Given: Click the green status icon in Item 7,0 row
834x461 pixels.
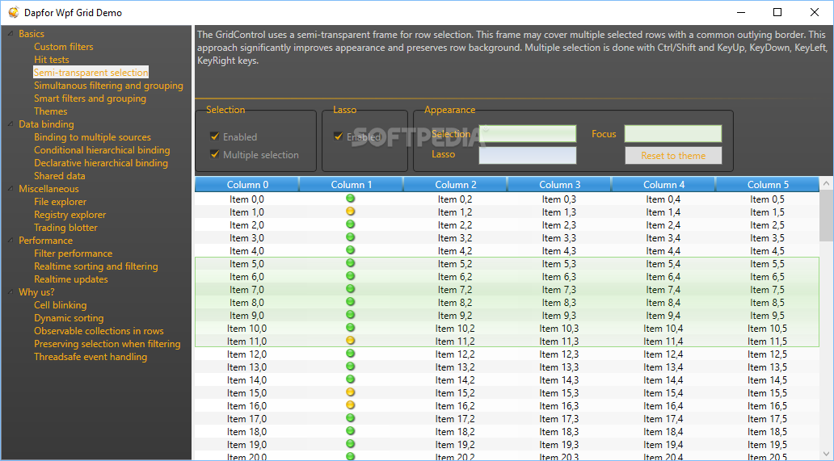Looking at the screenshot, I should [x=350, y=289].
